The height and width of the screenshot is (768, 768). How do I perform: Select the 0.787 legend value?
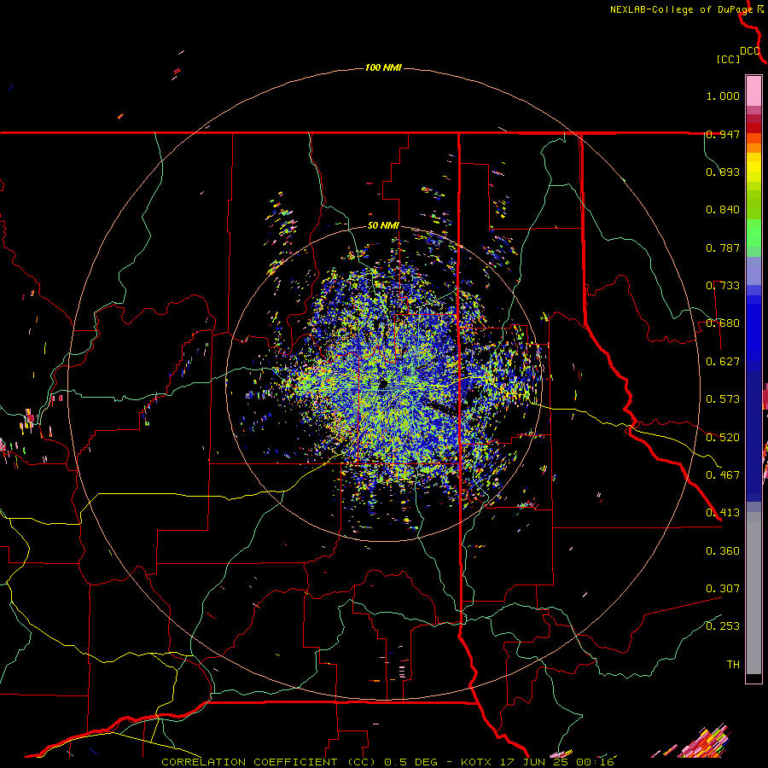point(723,247)
